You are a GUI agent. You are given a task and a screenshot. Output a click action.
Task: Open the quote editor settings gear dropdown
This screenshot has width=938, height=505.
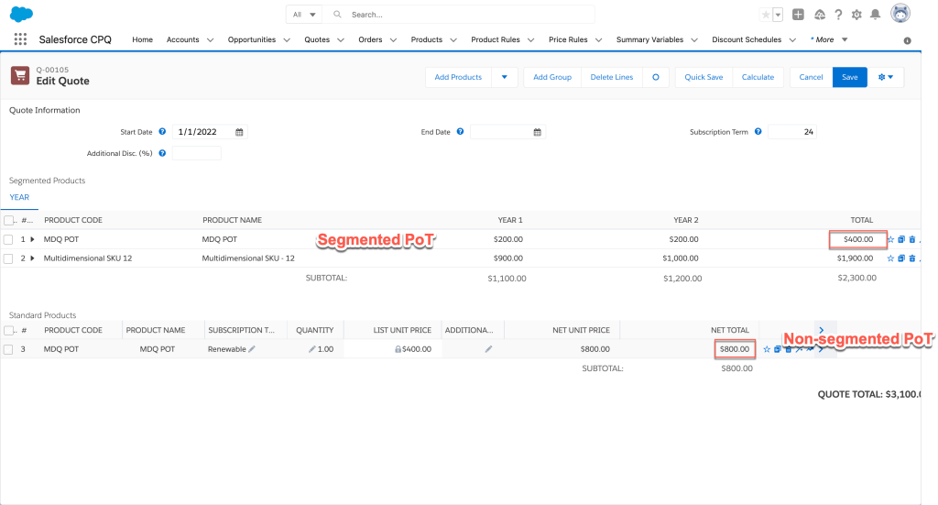point(886,77)
